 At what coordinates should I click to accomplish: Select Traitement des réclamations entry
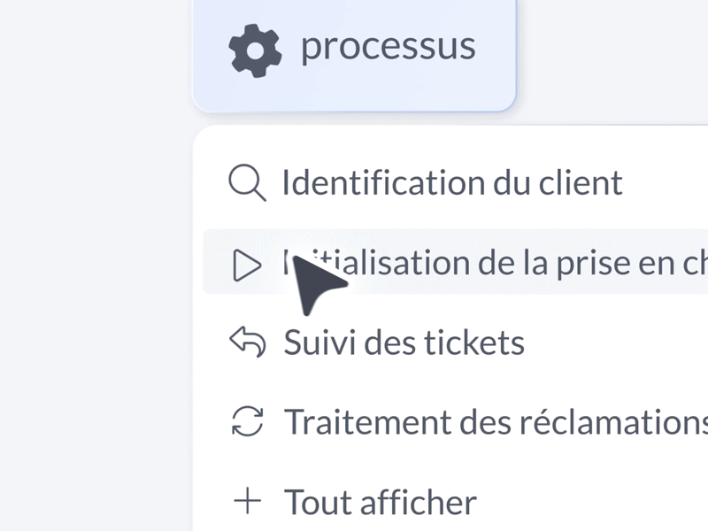tap(456, 422)
